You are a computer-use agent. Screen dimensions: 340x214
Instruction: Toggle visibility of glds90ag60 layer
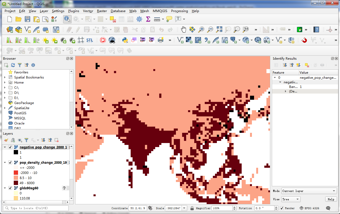pos(10,188)
